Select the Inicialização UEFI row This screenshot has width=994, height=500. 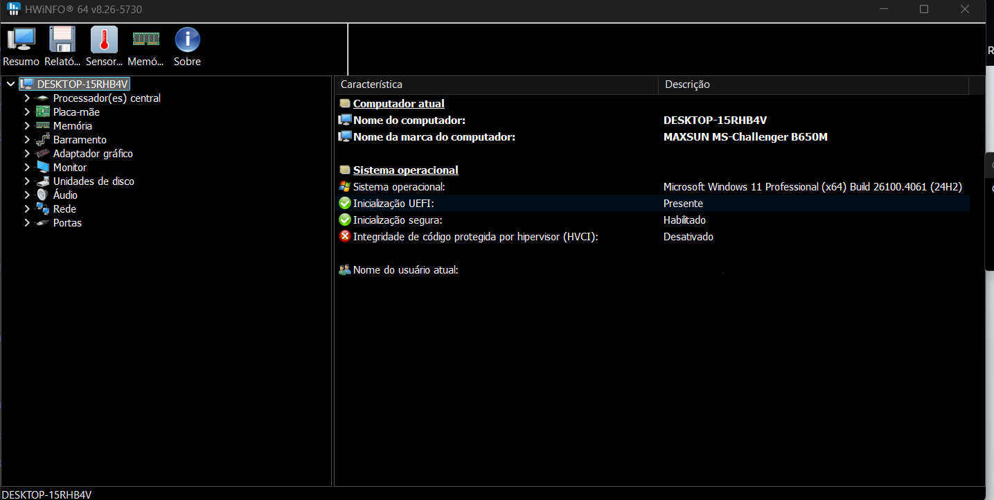tap(393, 204)
